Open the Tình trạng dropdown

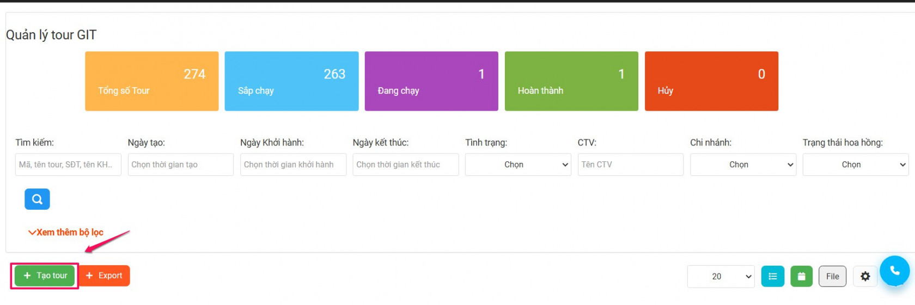[517, 164]
